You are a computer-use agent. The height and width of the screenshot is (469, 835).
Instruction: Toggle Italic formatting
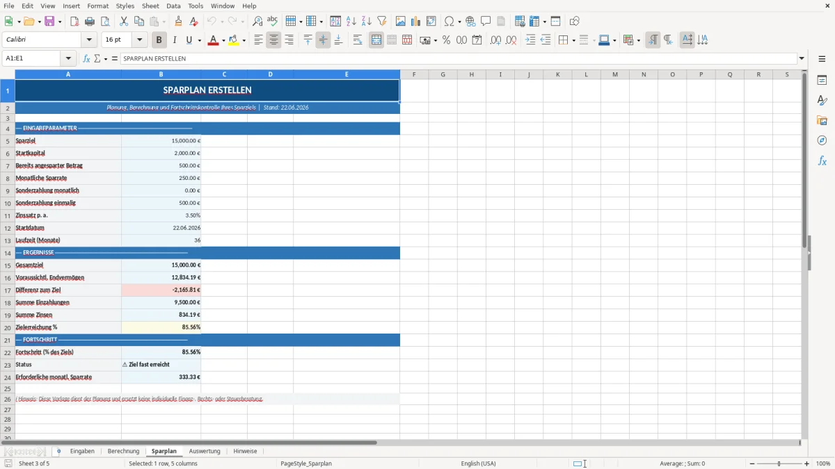tap(175, 40)
